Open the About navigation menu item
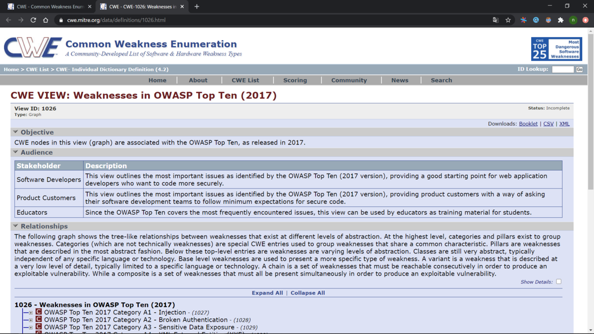This screenshot has width=594, height=334. (198, 80)
